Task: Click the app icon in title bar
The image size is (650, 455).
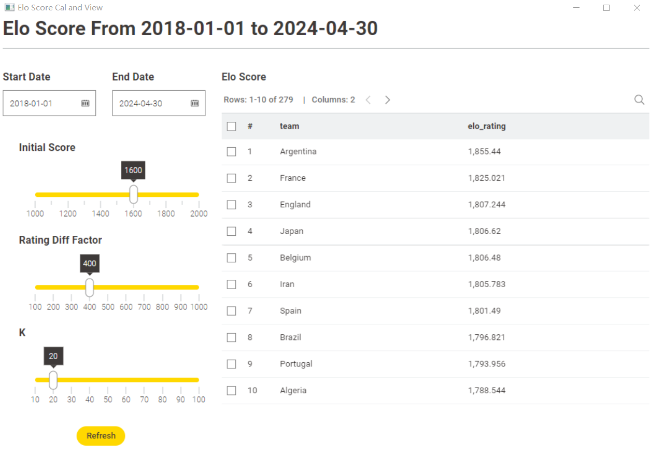Action: coord(9,8)
